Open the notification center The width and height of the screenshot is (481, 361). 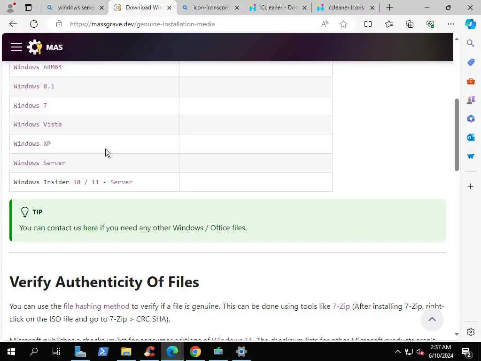(x=466, y=352)
